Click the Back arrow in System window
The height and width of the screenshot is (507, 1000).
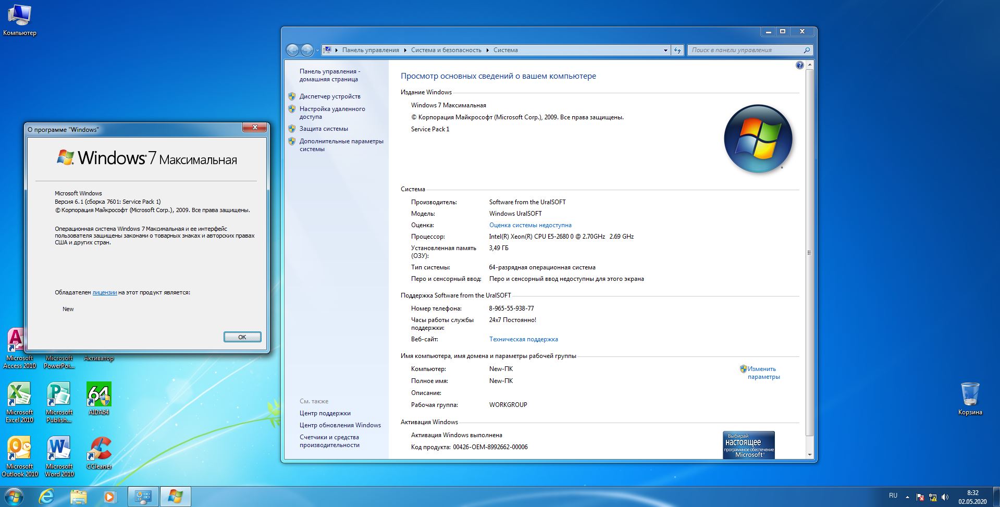coord(293,50)
